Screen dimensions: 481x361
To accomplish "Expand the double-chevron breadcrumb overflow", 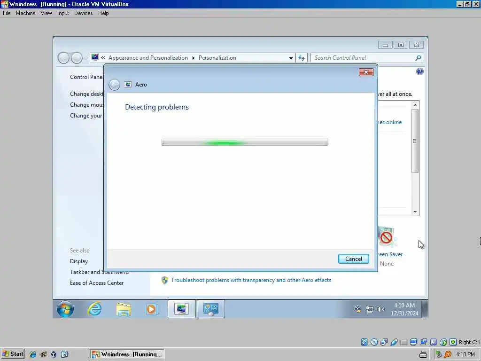I will coord(103,58).
